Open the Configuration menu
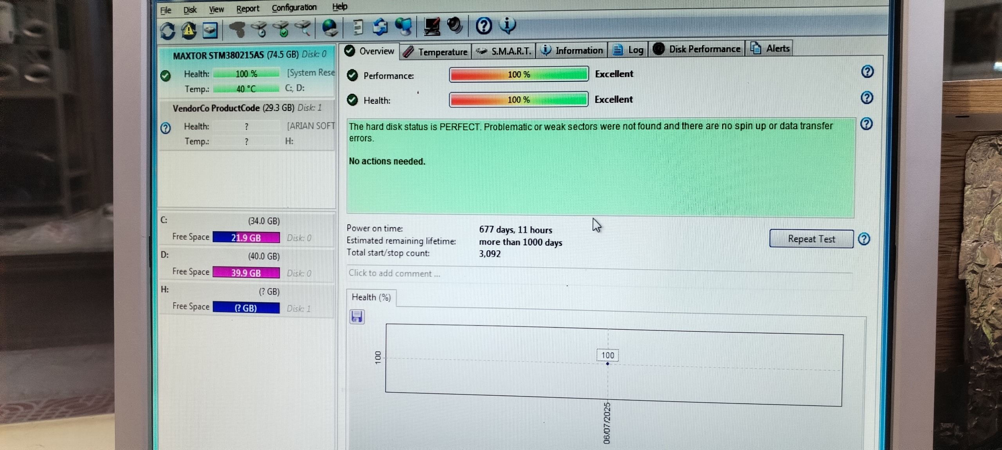The width and height of the screenshot is (1002, 450). click(x=294, y=7)
